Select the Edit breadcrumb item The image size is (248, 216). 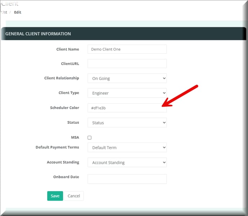[x=18, y=12]
